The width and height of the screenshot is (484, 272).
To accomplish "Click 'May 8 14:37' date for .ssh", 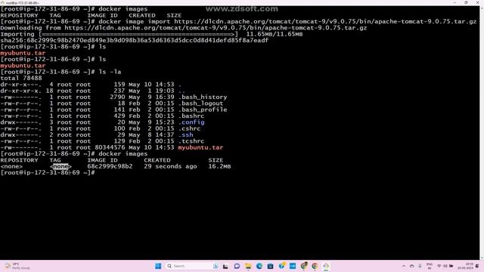I will click(x=151, y=135).
